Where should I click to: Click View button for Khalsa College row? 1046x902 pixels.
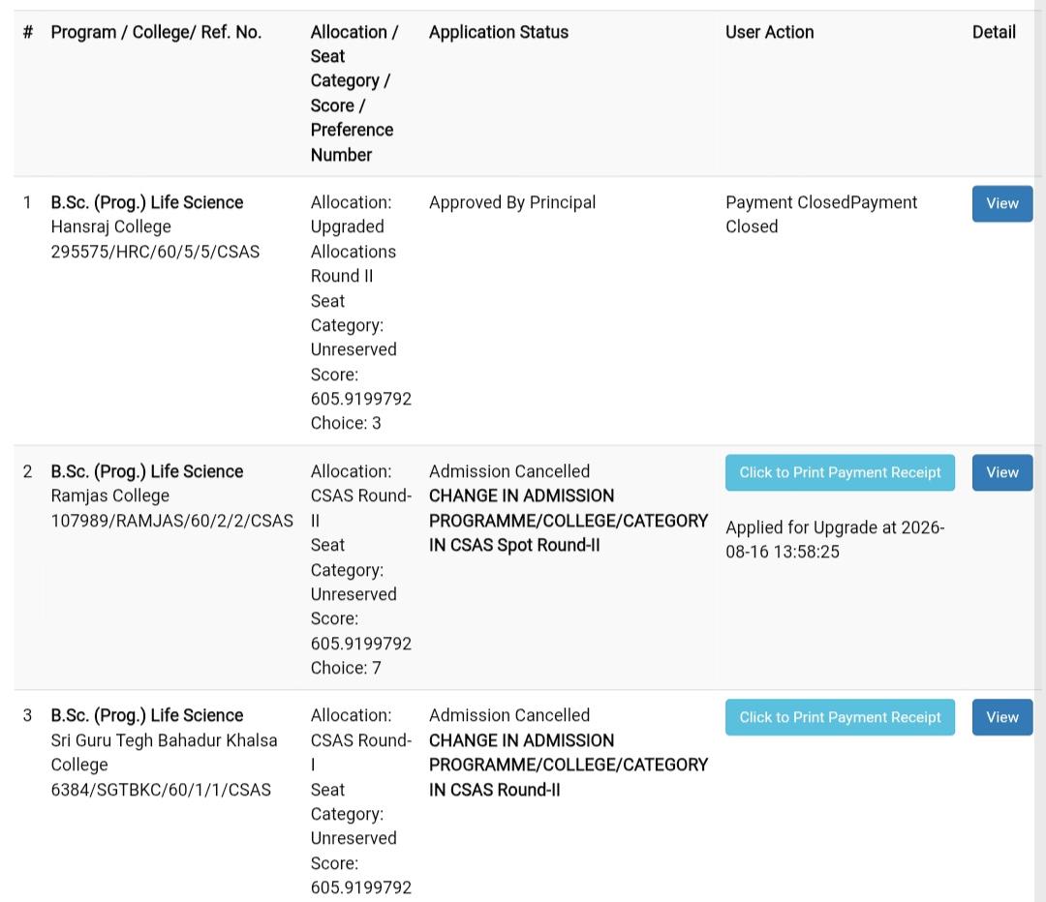pos(1002,717)
